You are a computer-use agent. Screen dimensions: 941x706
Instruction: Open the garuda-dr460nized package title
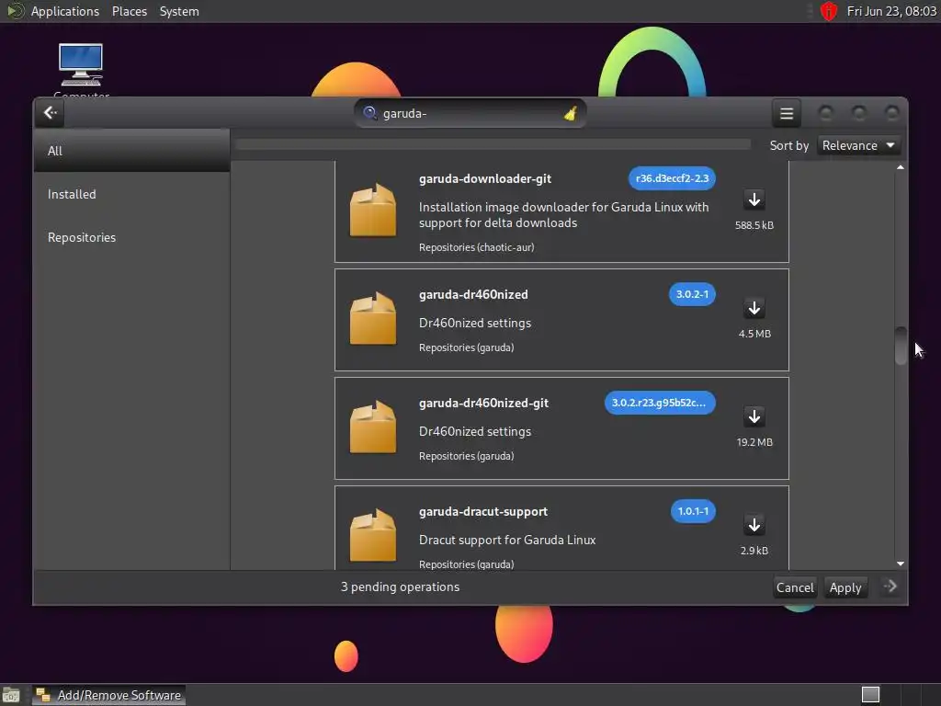(x=473, y=294)
